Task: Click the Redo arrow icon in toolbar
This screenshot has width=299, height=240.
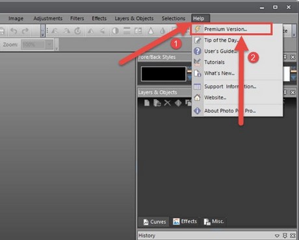Action: (25, 31)
